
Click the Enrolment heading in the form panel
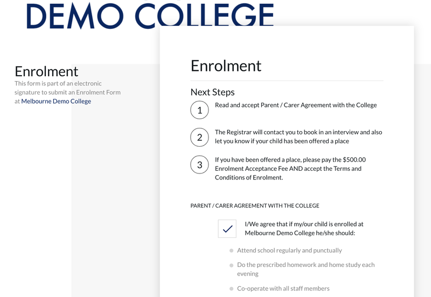[226, 66]
